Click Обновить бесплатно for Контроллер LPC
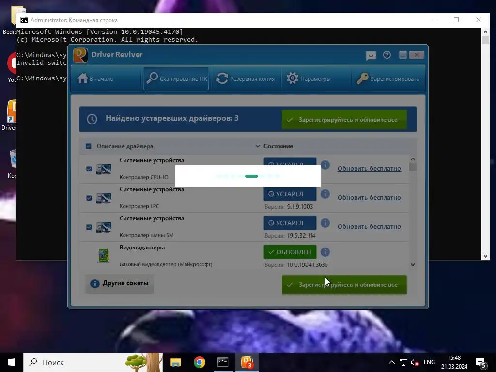The height and width of the screenshot is (372, 496). 369,198
